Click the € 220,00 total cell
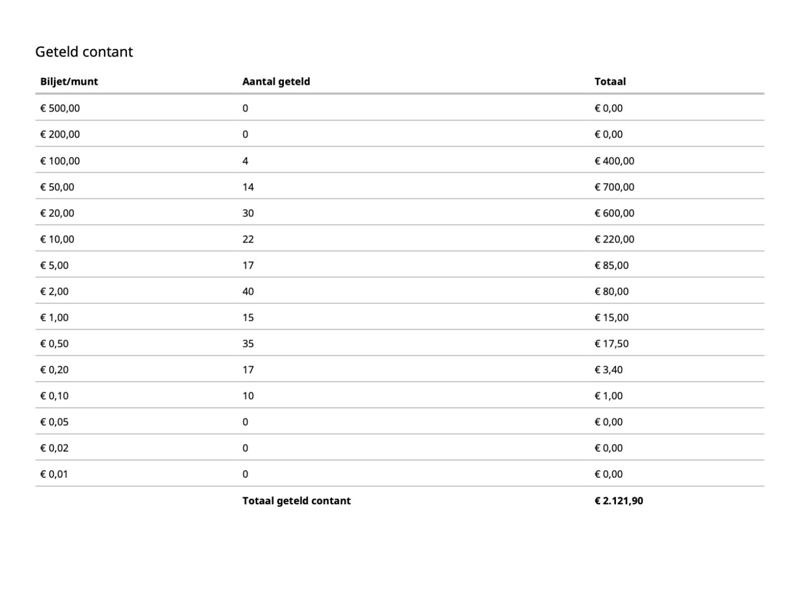Viewport: 799px width, 607px height. click(x=614, y=239)
